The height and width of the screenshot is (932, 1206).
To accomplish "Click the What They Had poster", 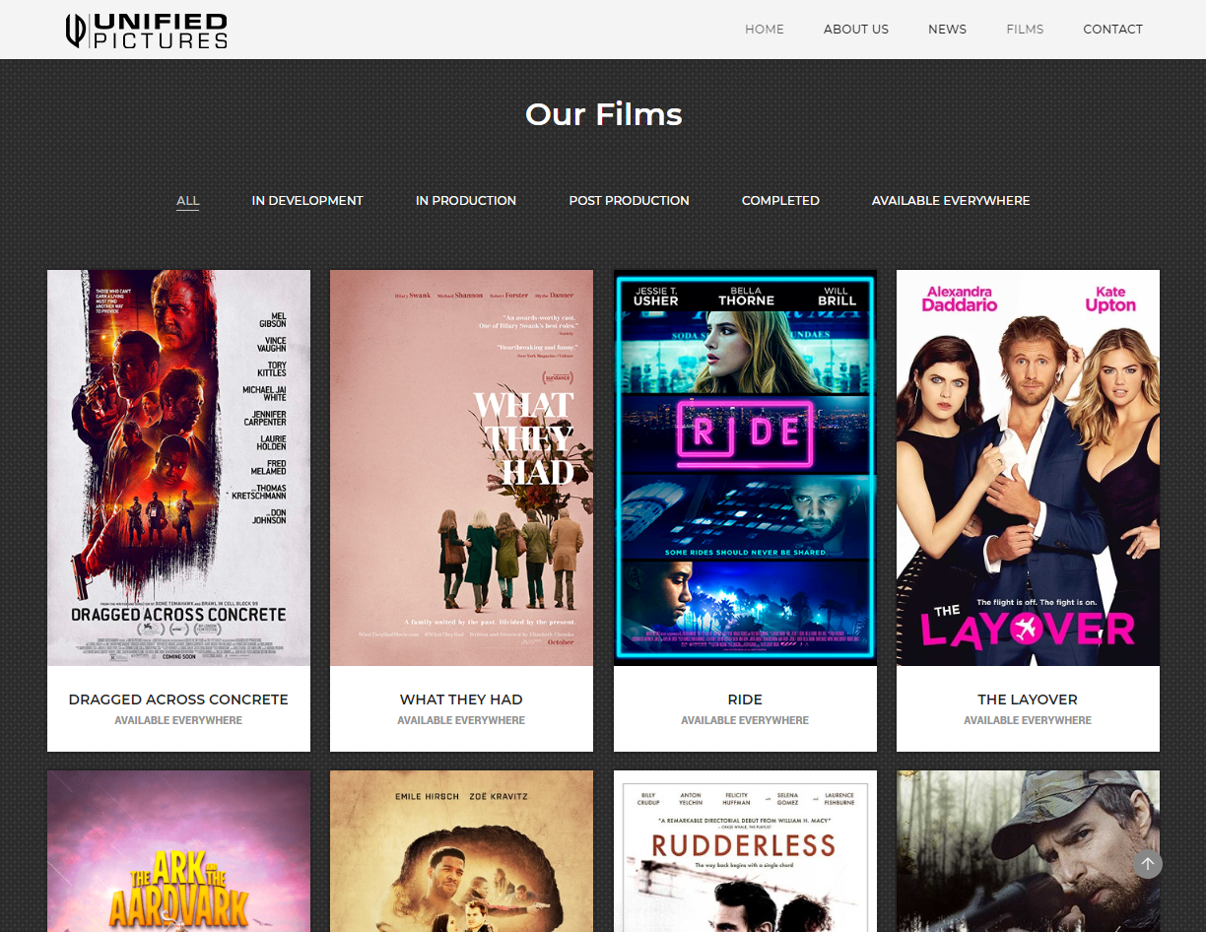I will (x=461, y=468).
